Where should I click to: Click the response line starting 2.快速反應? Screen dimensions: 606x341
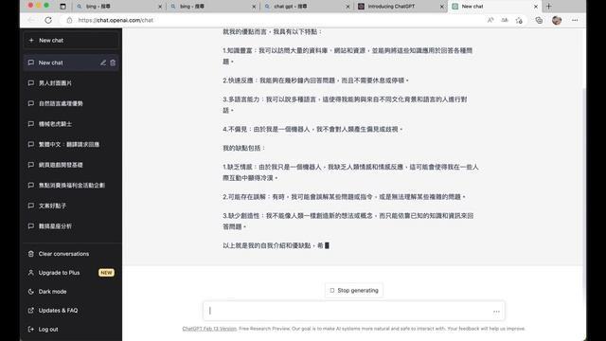[x=315, y=81]
